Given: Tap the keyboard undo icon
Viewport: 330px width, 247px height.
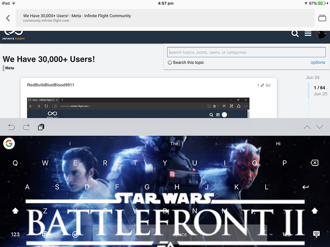Looking at the screenshot, I should click(x=12, y=127).
